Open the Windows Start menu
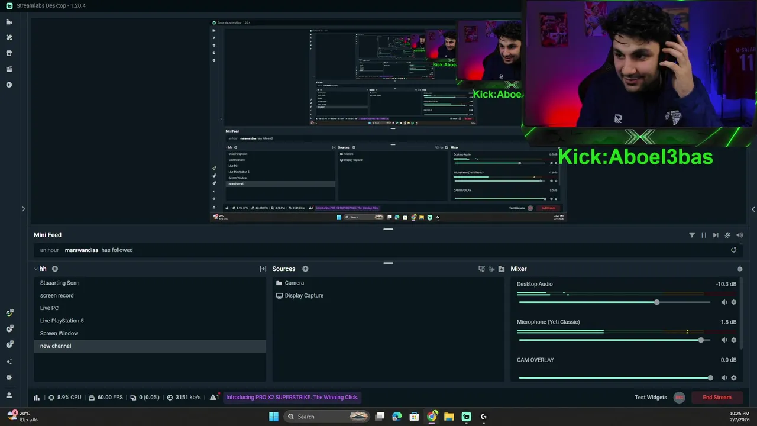Image resolution: width=757 pixels, height=426 pixels. 274,417
